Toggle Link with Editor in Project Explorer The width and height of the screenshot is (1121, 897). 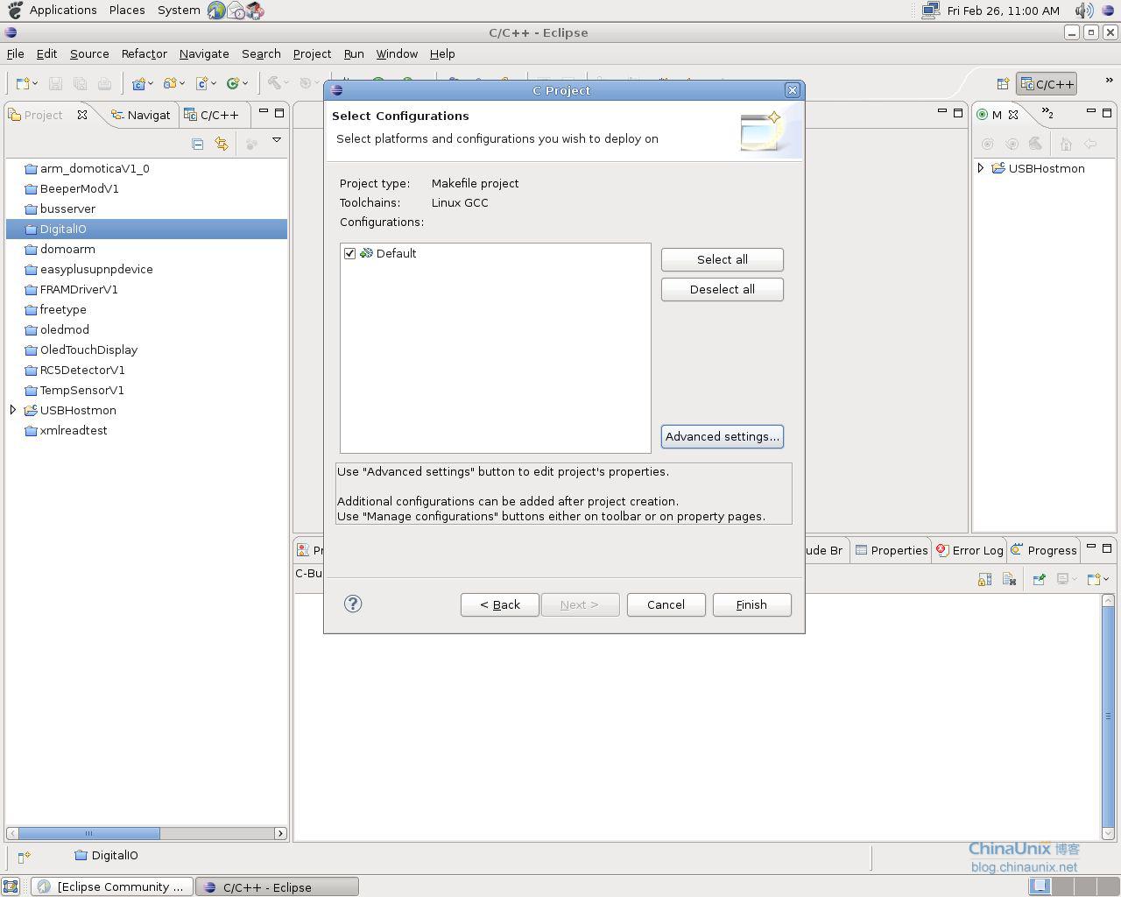click(222, 144)
